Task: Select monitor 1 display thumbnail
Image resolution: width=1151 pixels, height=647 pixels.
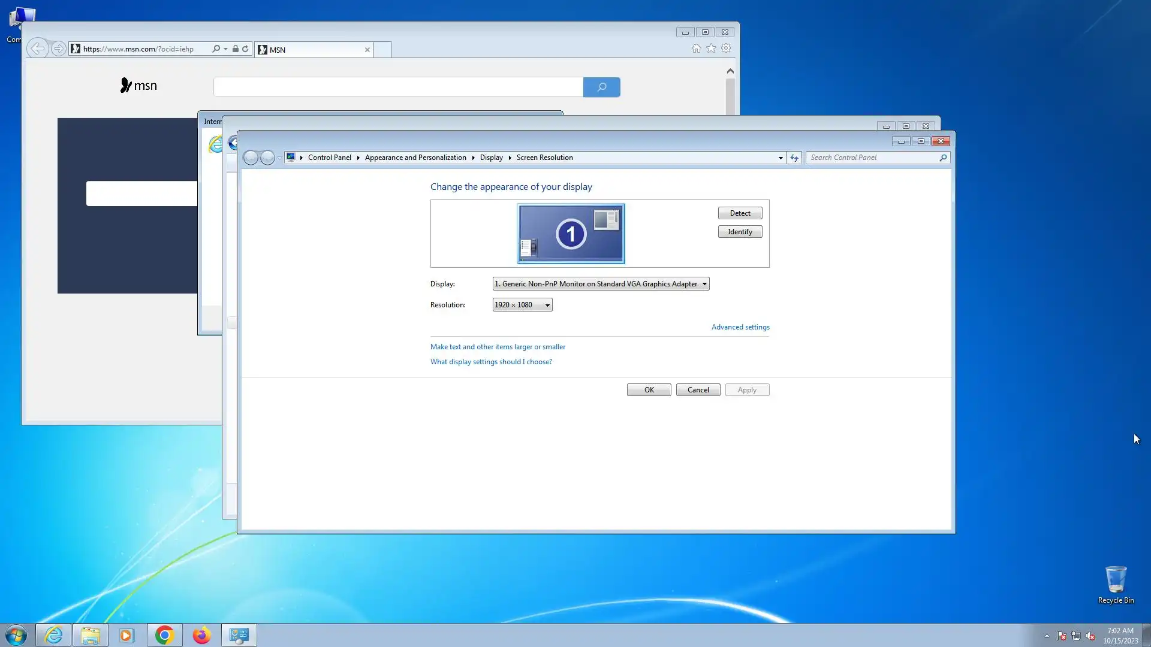Action: pos(571,234)
